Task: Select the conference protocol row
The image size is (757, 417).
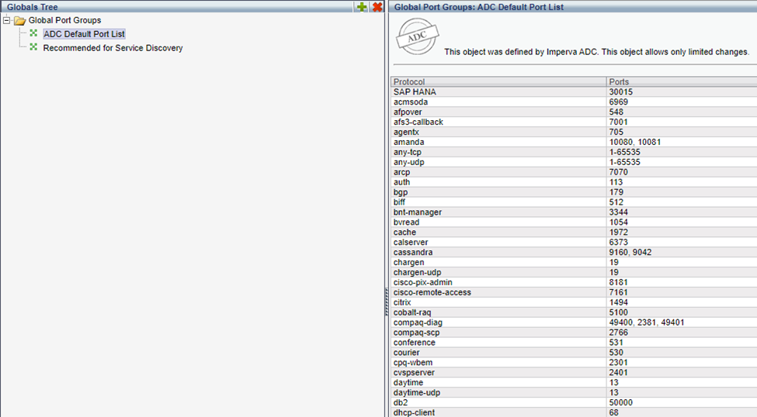Action: pyautogui.click(x=574, y=343)
